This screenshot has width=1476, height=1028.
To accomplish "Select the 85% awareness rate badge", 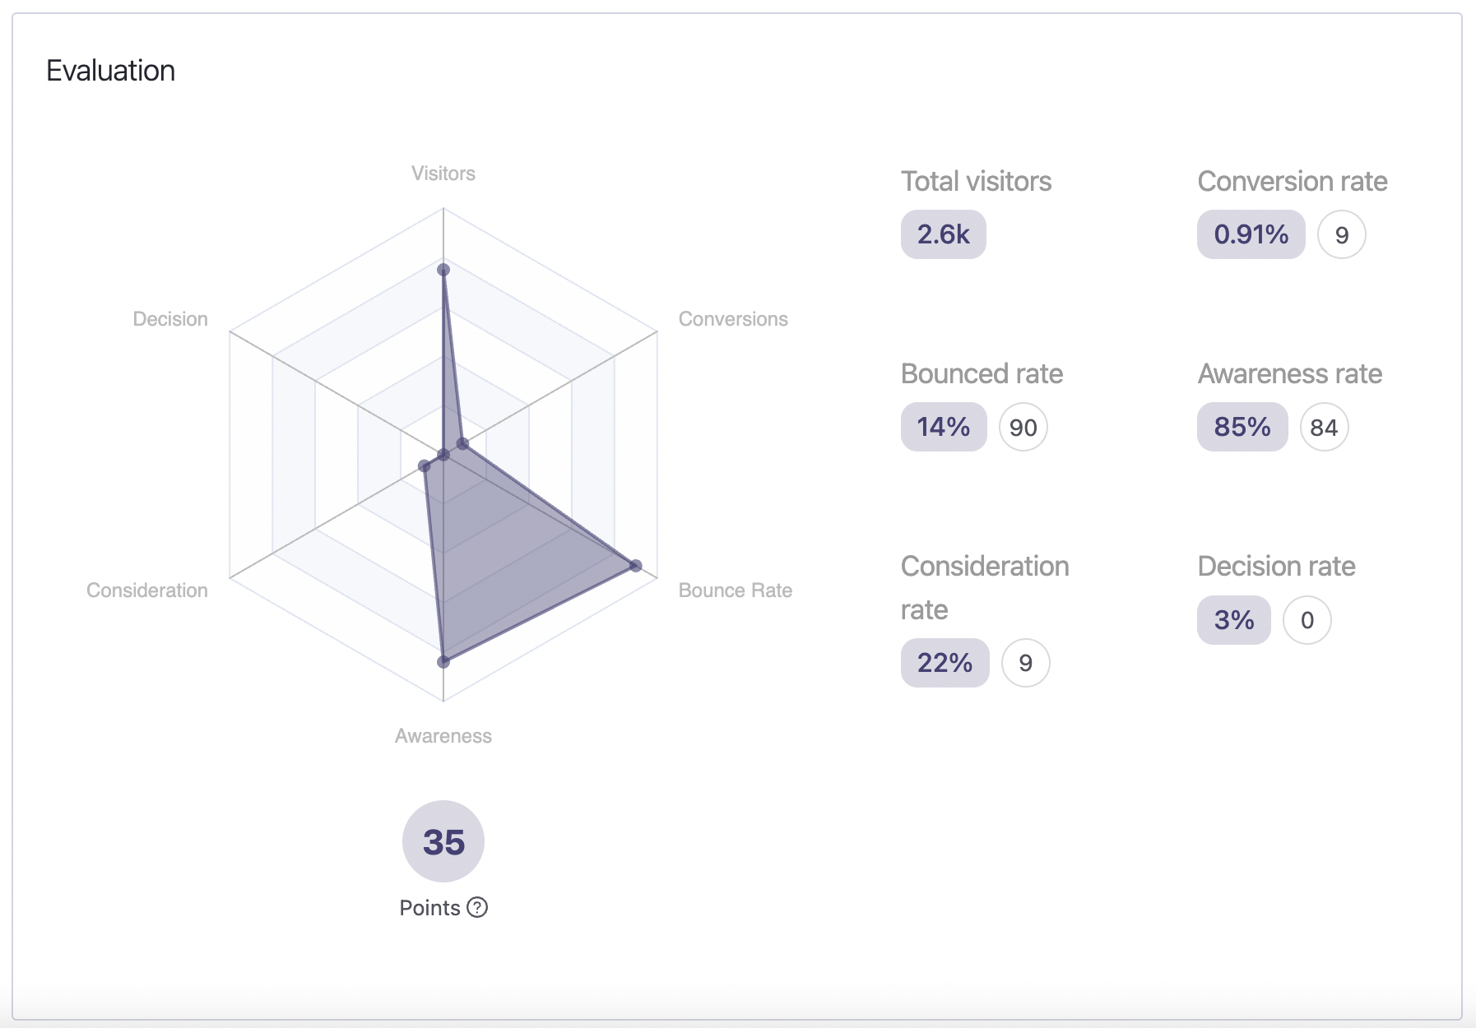I will coord(1242,427).
